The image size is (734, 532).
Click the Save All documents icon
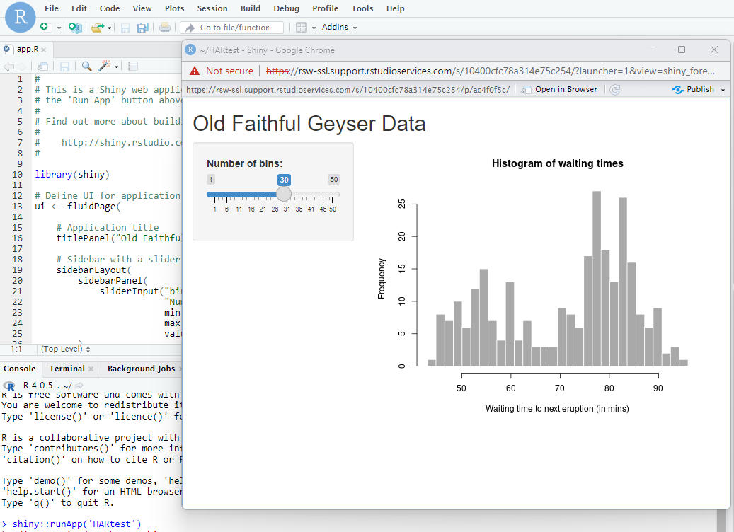point(143,28)
